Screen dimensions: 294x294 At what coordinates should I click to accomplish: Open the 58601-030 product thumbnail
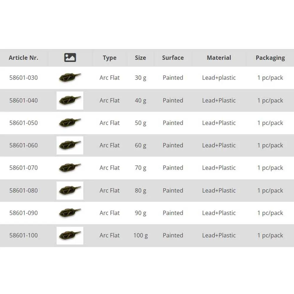[x=70, y=78]
